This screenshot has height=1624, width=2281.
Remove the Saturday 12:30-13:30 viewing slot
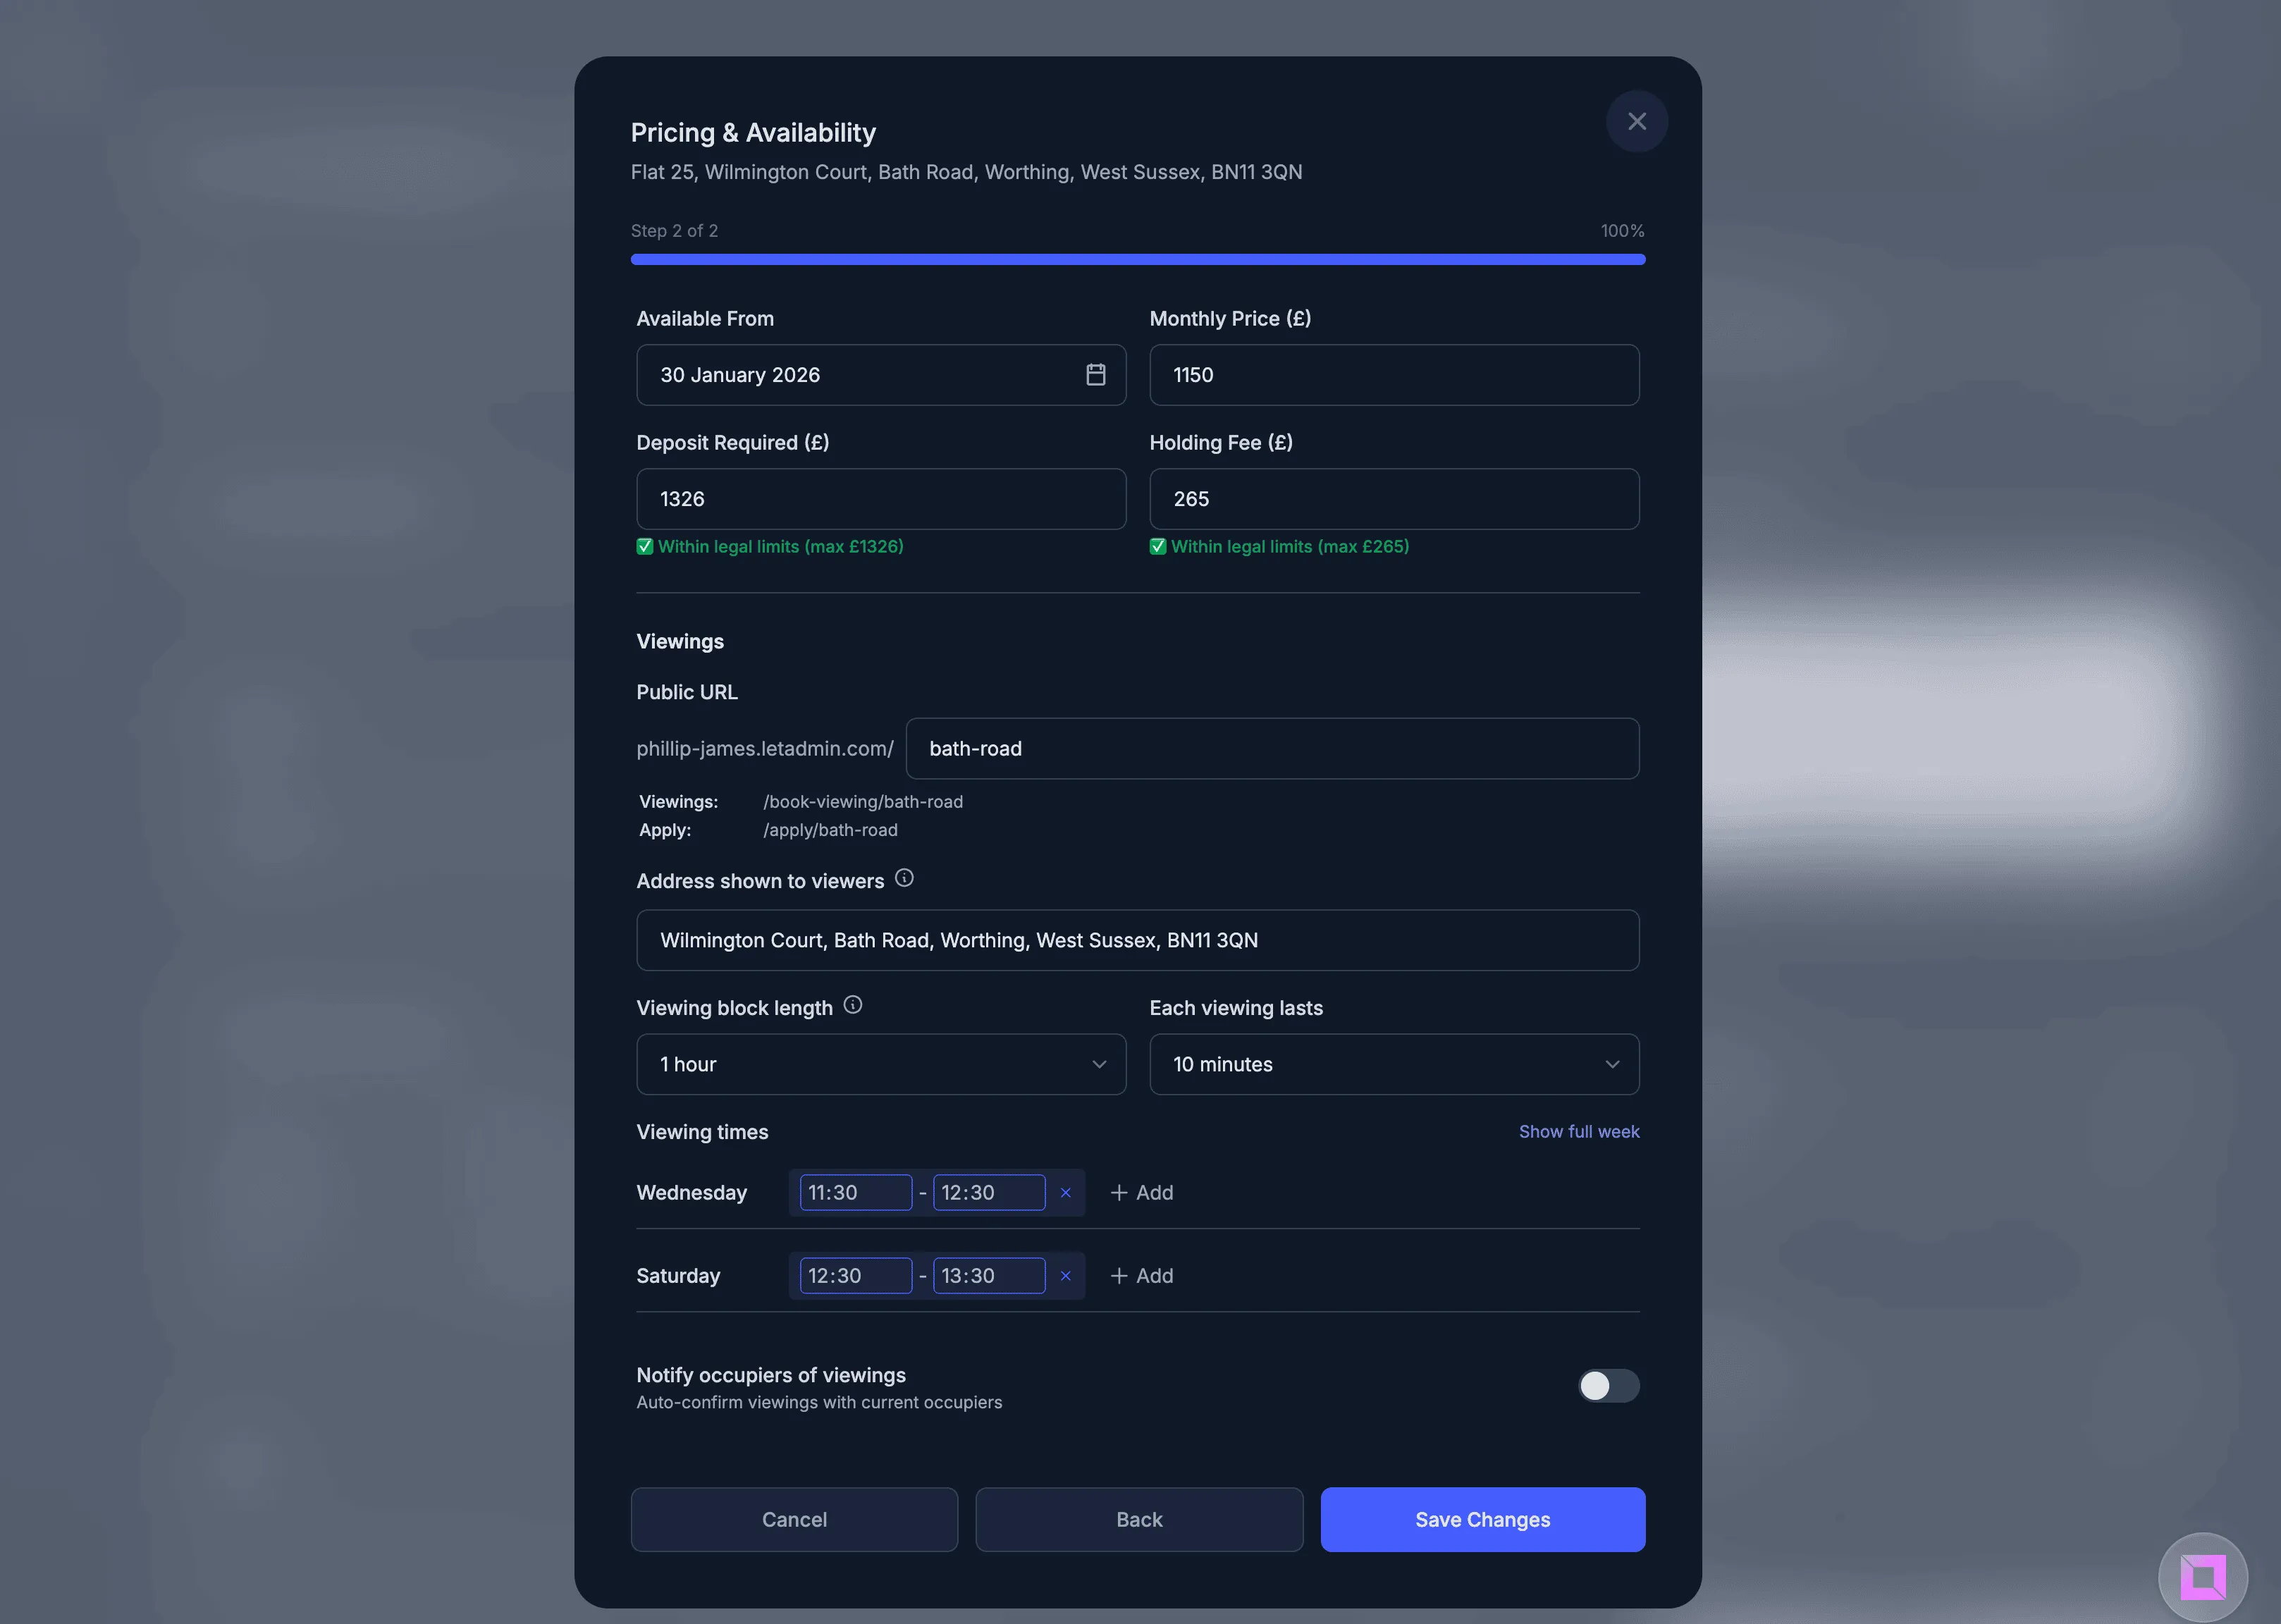pos(1065,1275)
